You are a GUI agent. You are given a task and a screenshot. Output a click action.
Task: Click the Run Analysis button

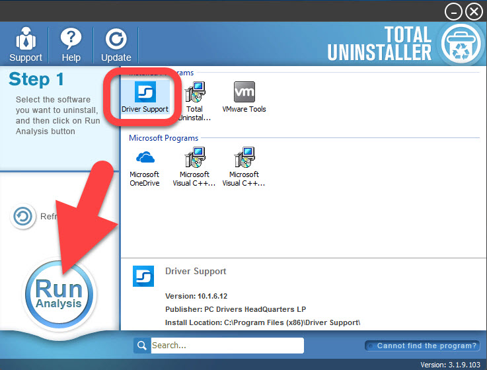click(59, 294)
